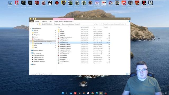Expand the Локальный диск (C:) node
This screenshot has width=169, height=95.
31,55
